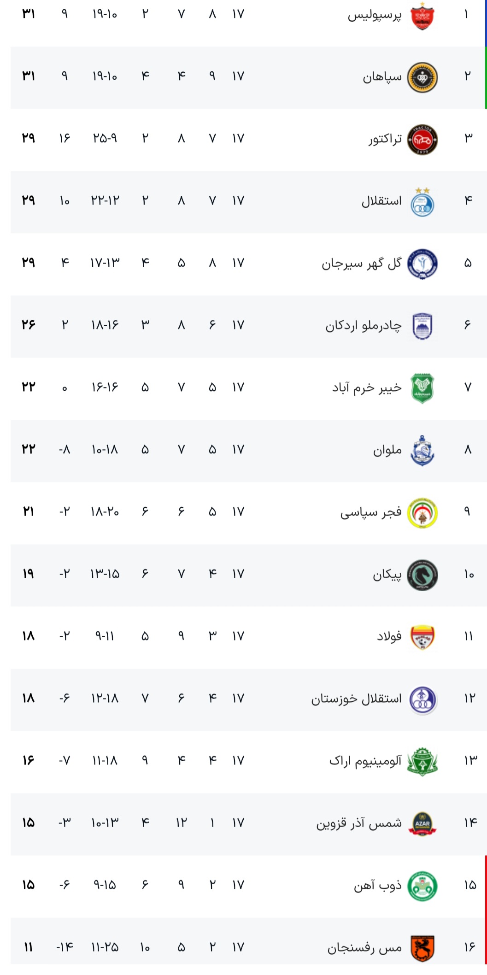487x975 pixels.
Task: Click the شمس آذر قزوین name
Action: coord(358,823)
